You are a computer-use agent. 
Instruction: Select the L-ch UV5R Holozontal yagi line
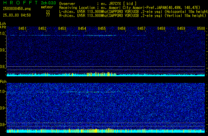tap(134, 12)
